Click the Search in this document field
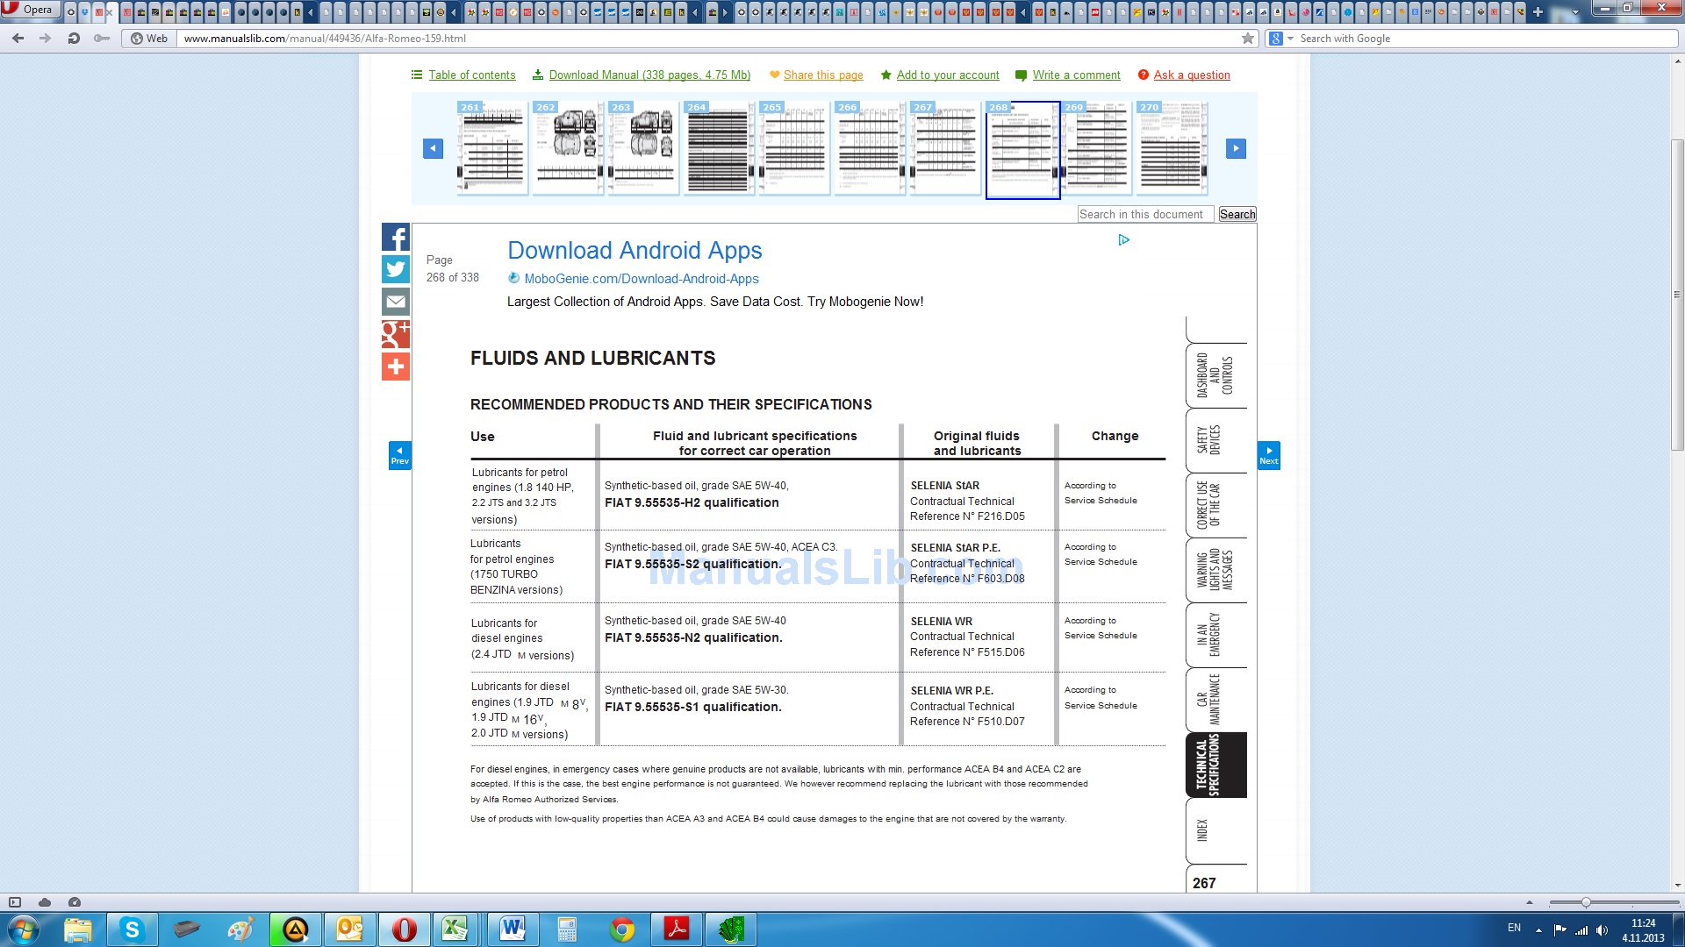 coord(1145,214)
